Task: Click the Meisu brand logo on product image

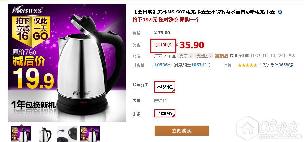Action: (28, 10)
